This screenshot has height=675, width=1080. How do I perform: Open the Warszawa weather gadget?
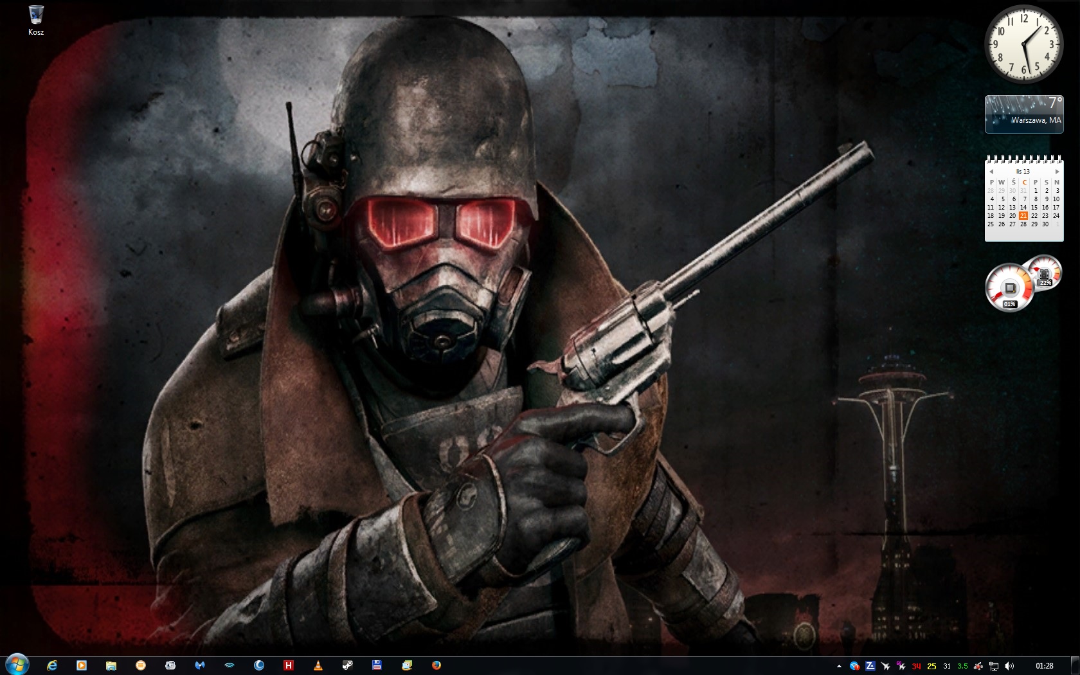1024,114
